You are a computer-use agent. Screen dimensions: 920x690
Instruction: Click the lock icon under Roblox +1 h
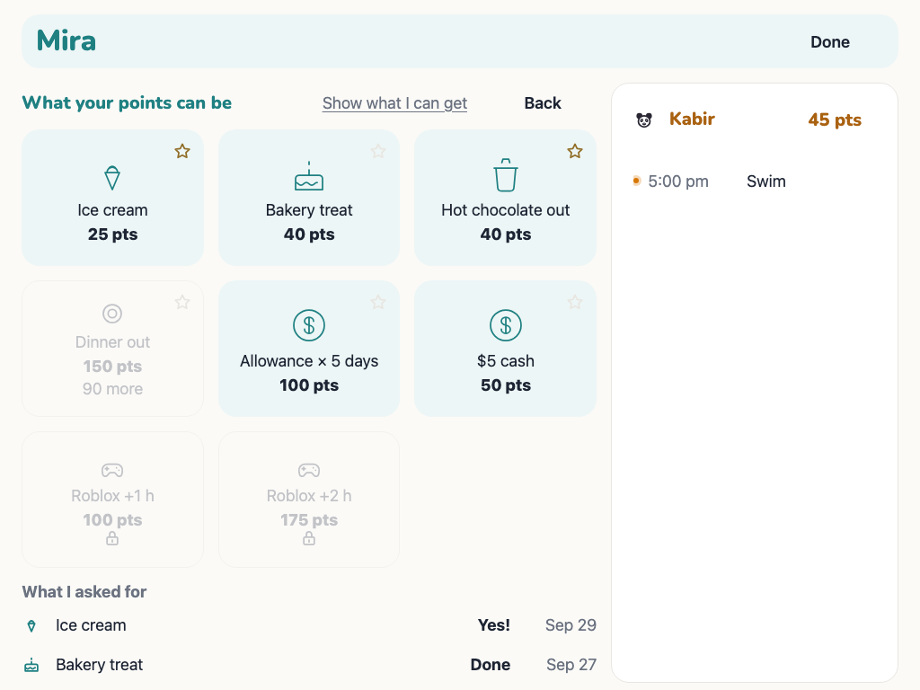point(112,539)
